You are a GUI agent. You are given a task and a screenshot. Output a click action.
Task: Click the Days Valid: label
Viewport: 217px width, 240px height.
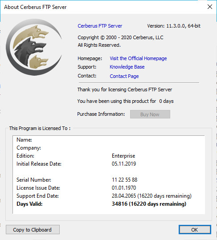coord(29,204)
